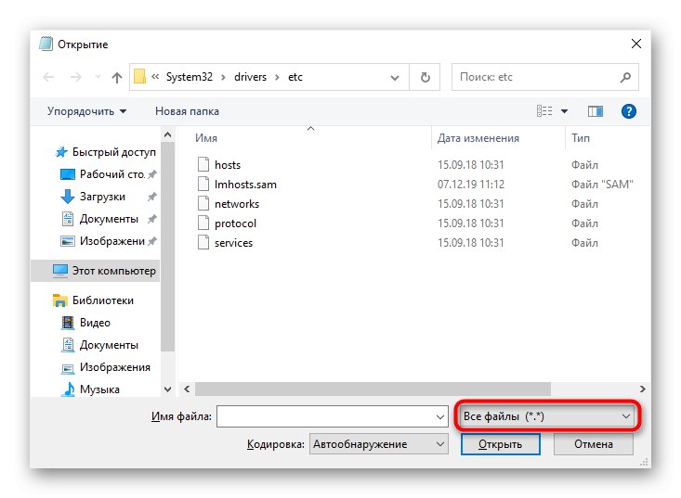
Task: Navigate up one folder level
Action: point(117,77)
